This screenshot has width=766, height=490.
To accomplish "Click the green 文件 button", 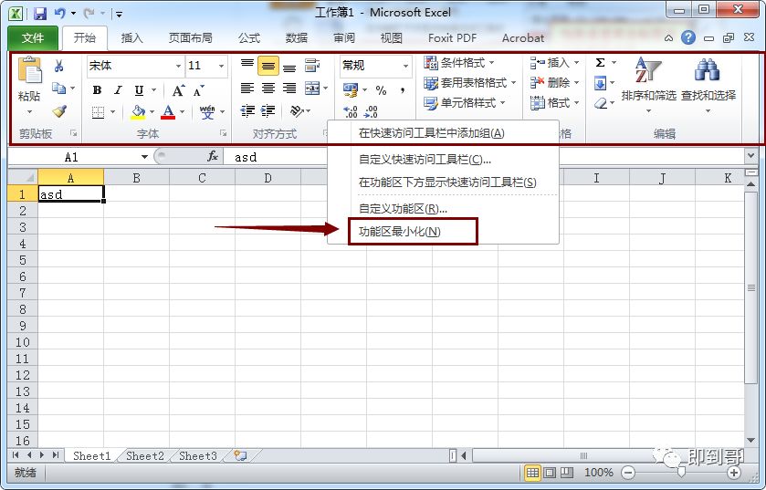I will (33, 38).
